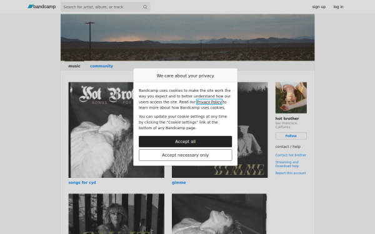Click the search magnifier icon
The height and width of the screenshot is (234, 375).
pyautogui.click(x=145, y=7)
